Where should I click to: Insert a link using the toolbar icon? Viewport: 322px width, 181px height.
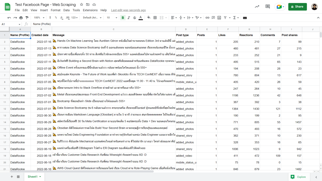(207, 17)
